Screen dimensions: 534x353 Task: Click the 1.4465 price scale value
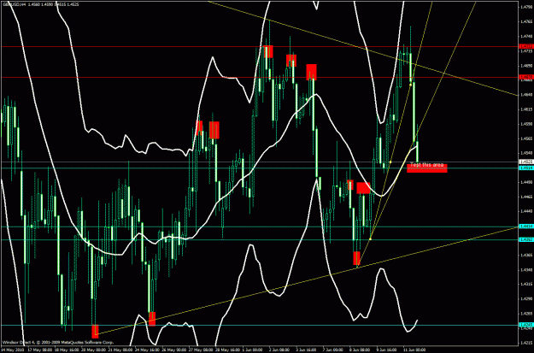click(525, 197)
